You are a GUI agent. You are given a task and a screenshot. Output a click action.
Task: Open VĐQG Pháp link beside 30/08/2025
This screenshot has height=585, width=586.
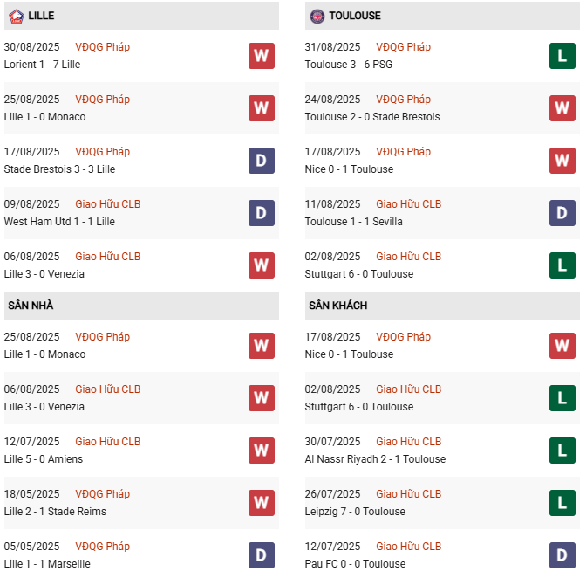[102, 47]
